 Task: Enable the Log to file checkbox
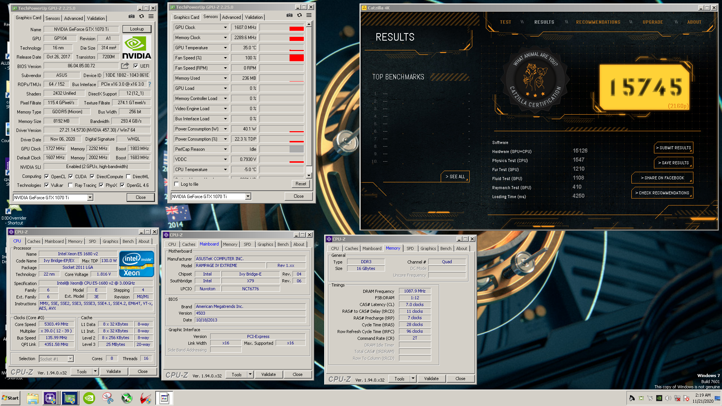click(x=176, y=184)
